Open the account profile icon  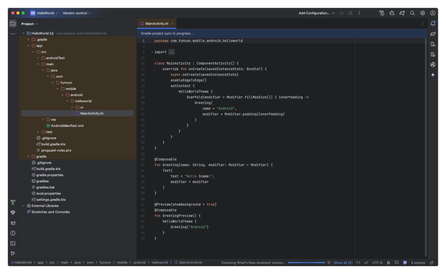click(x=433, y=13)
